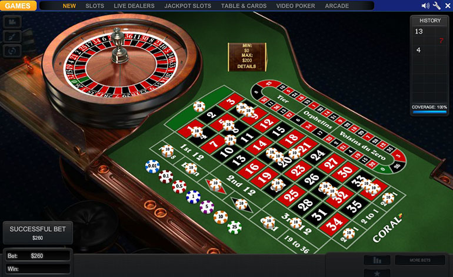Open the VIDEO POKER category
453x277 pixels.
pos(295,6)
